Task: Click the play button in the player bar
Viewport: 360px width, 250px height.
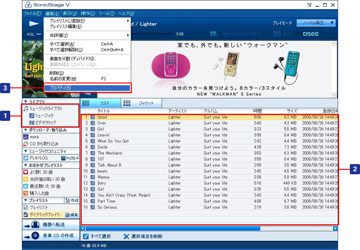Action: click(33, 23)
